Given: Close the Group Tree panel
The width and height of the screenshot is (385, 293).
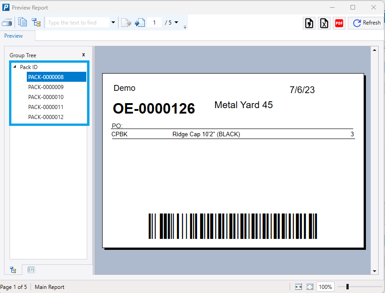Looking at the screenshot, I should 84,55.
